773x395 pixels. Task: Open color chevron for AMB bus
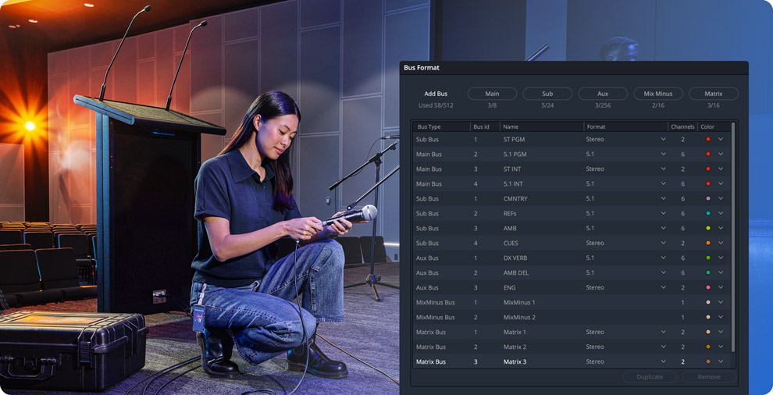point(721,229)
